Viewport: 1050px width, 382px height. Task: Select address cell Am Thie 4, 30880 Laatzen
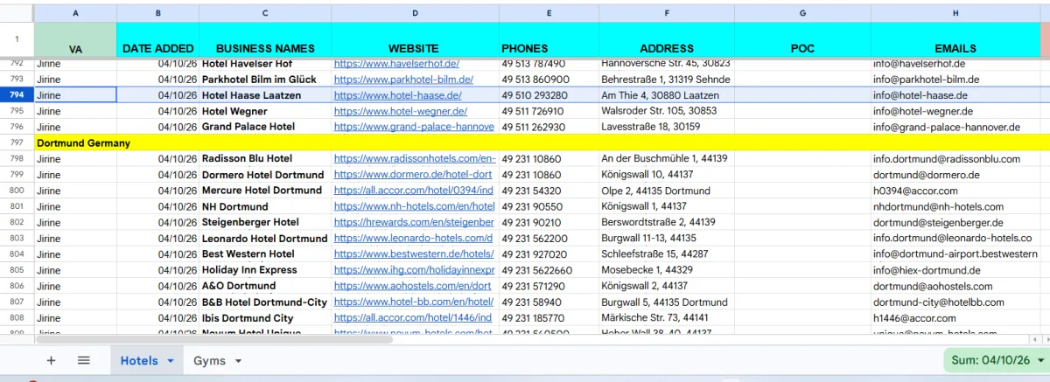point(666,95)
